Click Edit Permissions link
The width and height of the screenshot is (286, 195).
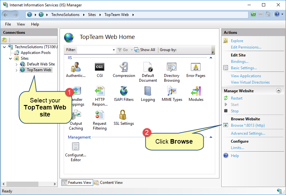coord(246,47)
